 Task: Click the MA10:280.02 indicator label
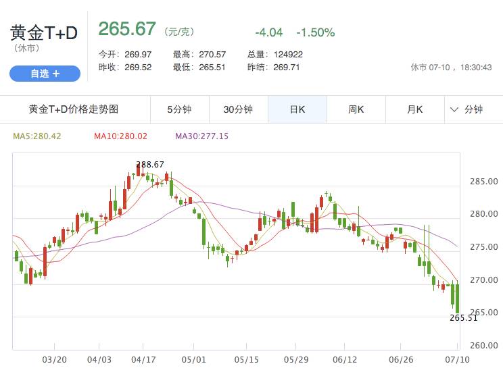pyautogui.click(x=120, y=136)
